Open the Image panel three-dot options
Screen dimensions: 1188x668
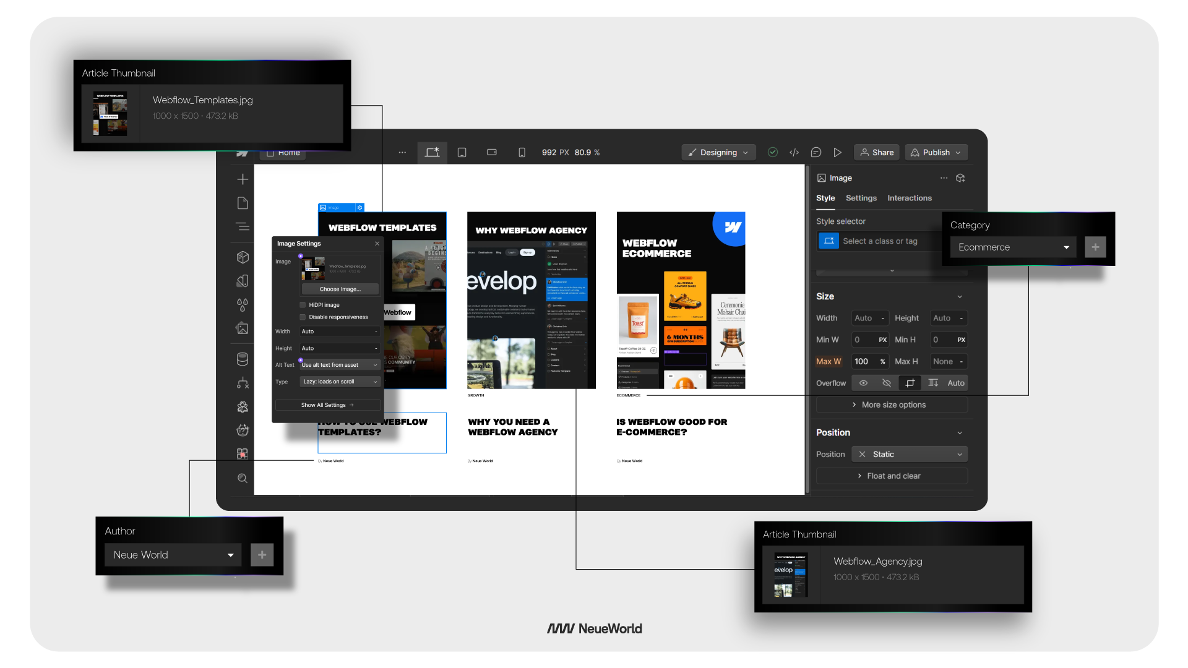[x=944, y=178]
